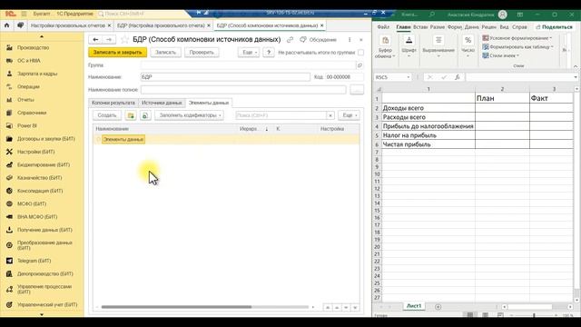Clear the search field with the X
The image size is (581, 327).
(330, 115)
